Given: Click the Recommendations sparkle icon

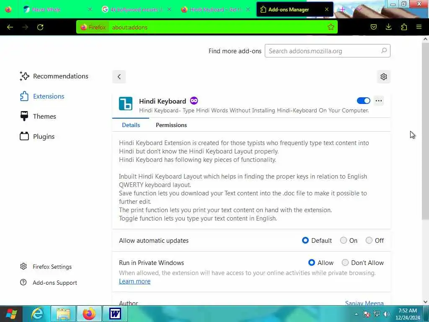Looking at the screenshot, I should click(x=24, y=76).
